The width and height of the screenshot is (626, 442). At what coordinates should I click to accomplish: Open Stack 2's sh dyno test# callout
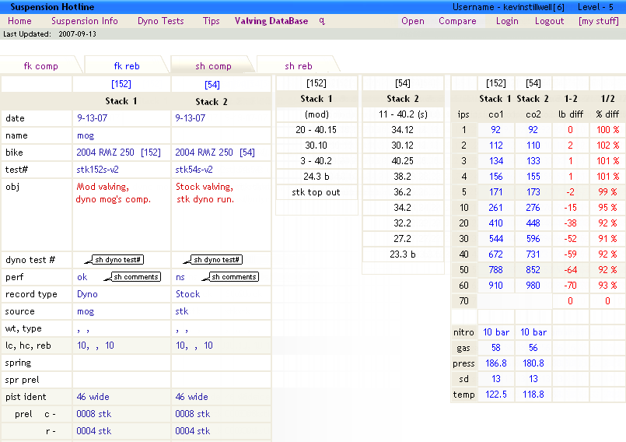coord(217,260)
